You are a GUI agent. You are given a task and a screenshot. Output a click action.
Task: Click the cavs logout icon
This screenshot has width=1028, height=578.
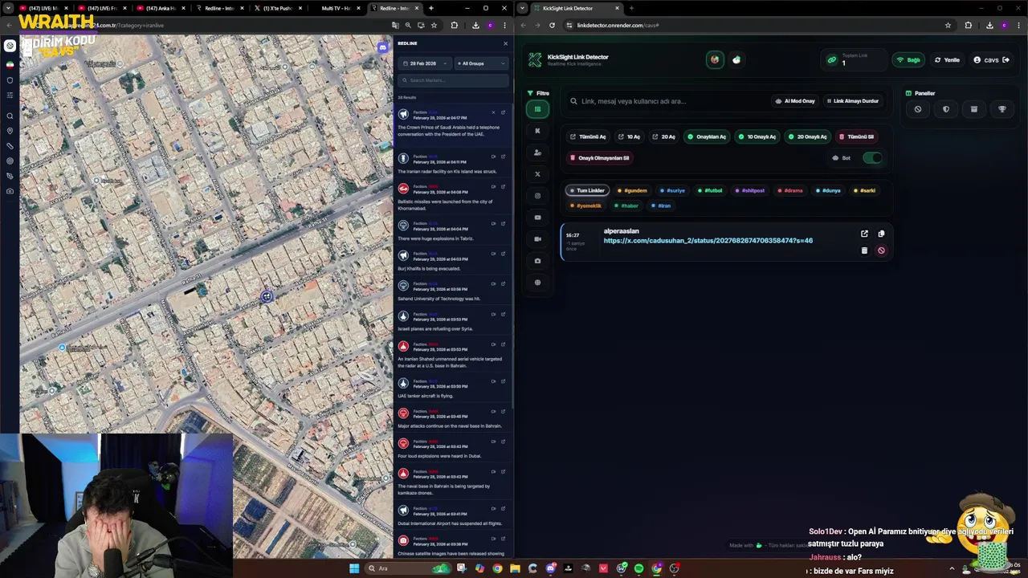1006,60
